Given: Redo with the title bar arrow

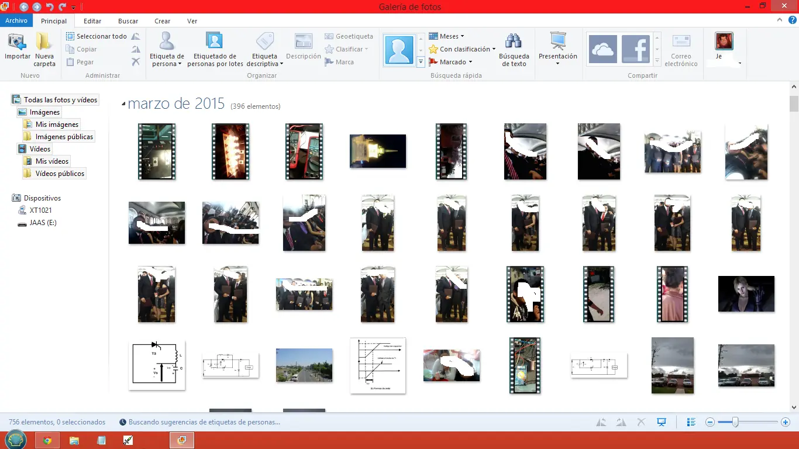Looking at the screenshot, I should pyautogui.click(x=62, y=7).
